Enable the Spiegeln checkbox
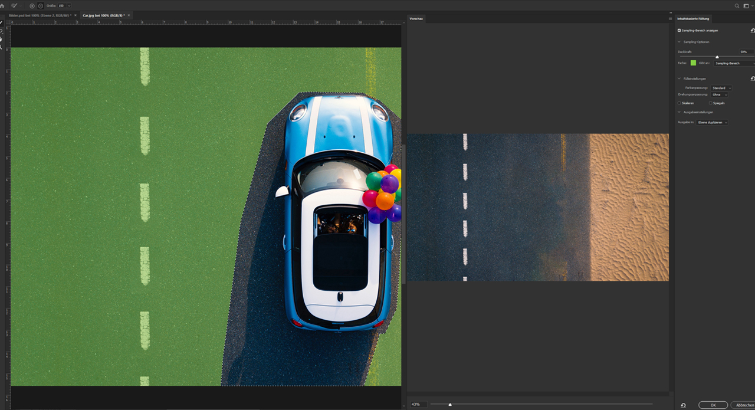 click(710, 103)
